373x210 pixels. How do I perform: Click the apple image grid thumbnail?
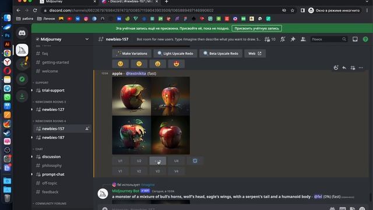151,116
